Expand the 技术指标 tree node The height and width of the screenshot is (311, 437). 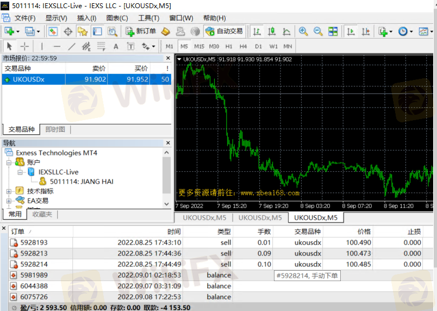click(9, 191)
